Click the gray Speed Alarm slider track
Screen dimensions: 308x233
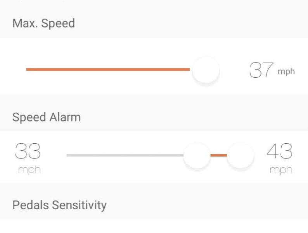124,155
